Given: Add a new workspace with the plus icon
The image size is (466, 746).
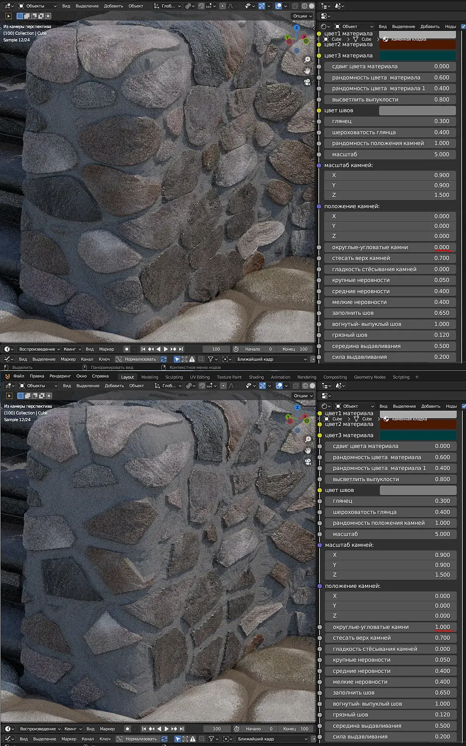Looking at the screenshot, I should [417, 377].
